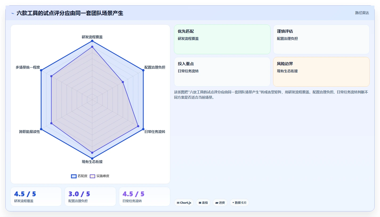Click the description paragraph starting 这张图把
Screen dimensions: 380x217
click(271, 95)
